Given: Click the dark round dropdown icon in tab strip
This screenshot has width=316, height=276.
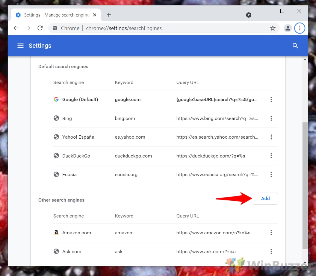Looking at the screenshot, I should click(x=249, y=15).
